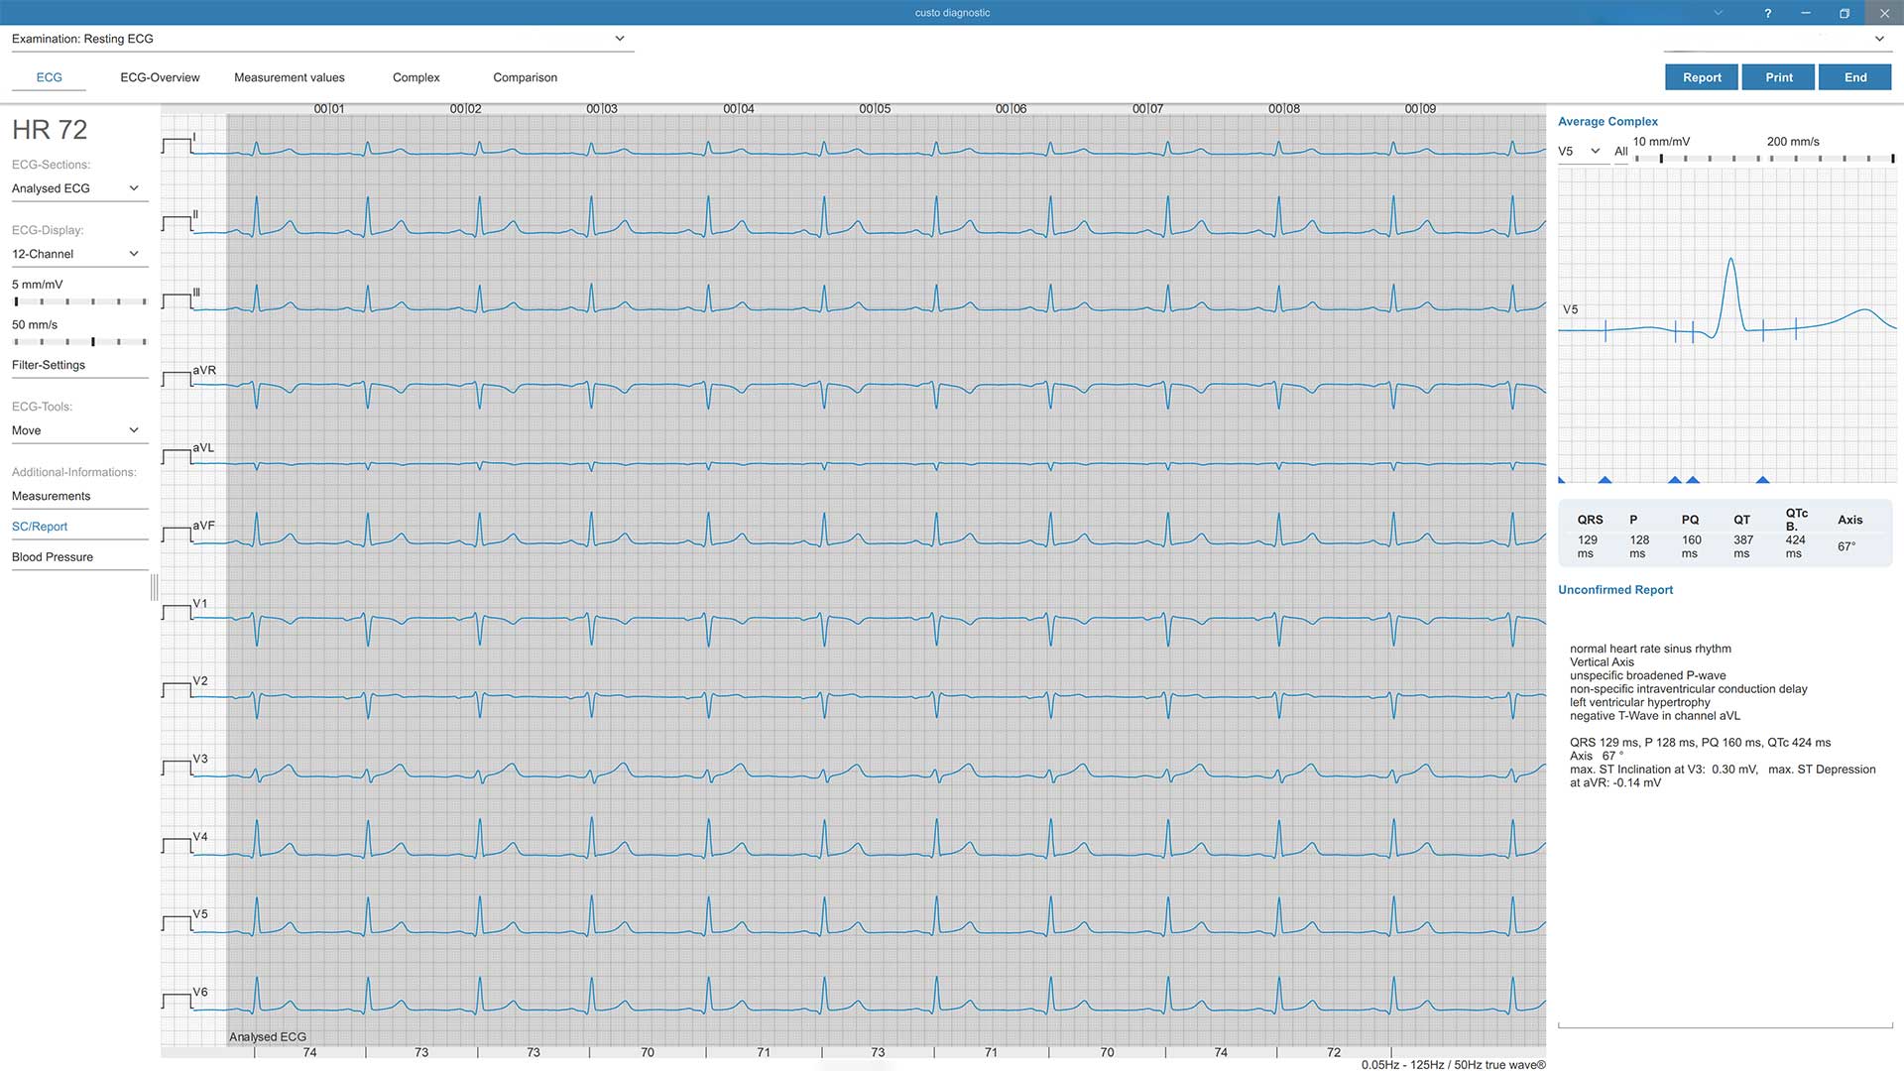Expand the Move ECG-Tools dropdown
This screenshot has height=1071, width=1904.
pos(79,430)
